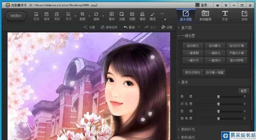Click the 色相 hue slider handle
This screenshot has height=140, width=256.
coord(218,111)
